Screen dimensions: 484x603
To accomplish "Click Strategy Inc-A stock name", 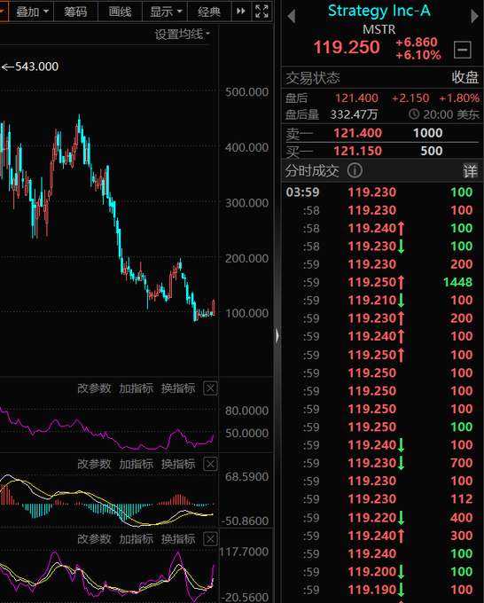I will (379, 12).
